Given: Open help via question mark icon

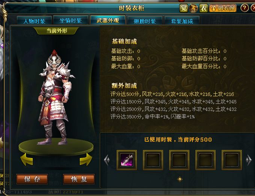Looking at the screenshot, I should (x=244, y=8).
